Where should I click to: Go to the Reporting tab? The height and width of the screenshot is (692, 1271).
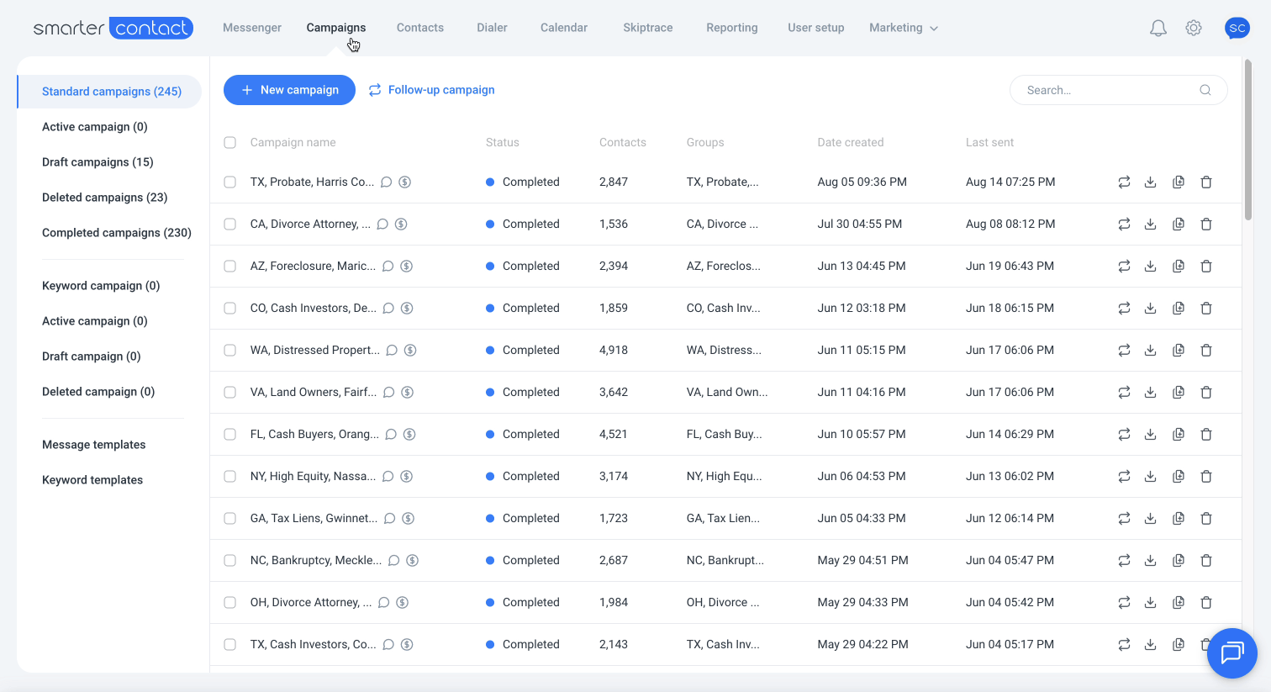coord(732,28)
